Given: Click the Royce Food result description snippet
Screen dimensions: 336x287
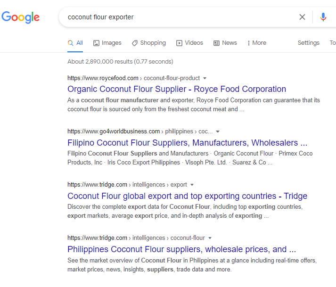Looking at the screenshot, I should (x=194, y=105).
